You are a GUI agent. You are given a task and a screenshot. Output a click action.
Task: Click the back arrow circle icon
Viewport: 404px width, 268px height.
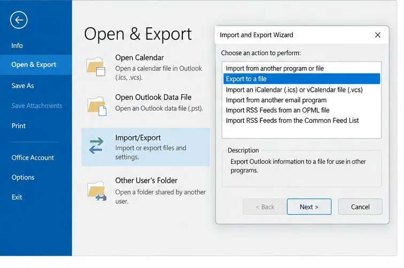[19, 20]
